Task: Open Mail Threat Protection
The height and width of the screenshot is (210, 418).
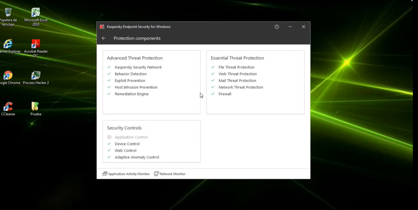Action: 237,81
